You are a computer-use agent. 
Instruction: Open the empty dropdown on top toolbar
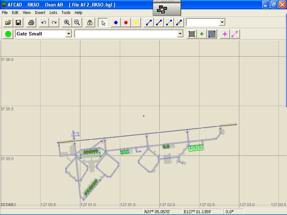click(222, 22)
